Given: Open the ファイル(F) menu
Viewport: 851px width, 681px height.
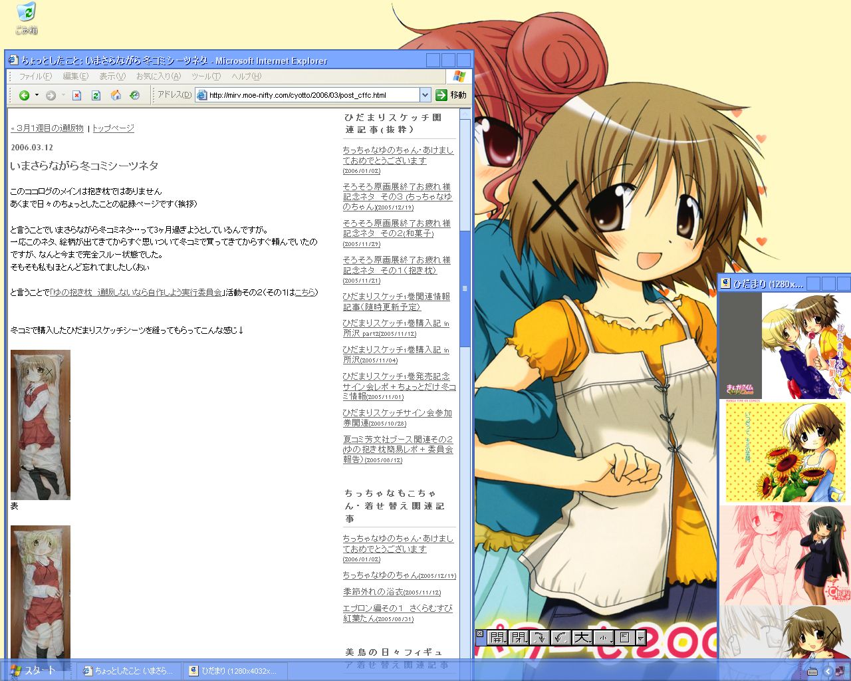Looking at the screenshot, I should tap(35, 76).
